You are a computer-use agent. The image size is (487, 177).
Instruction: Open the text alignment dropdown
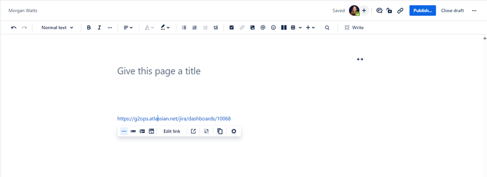[128, 28]
